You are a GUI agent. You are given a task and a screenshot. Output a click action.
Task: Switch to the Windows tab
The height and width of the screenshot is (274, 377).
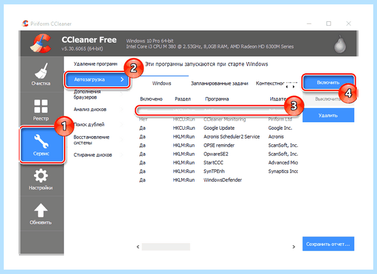[161, 83]
